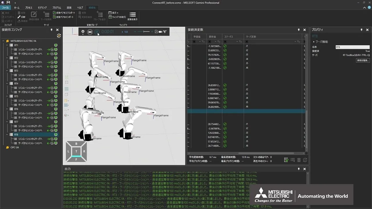Reset the simulation with the rewind button

(90, 32)
